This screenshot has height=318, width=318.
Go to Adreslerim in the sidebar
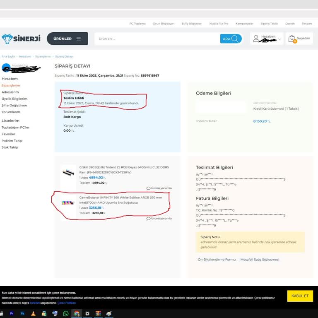tap(10, 92)
